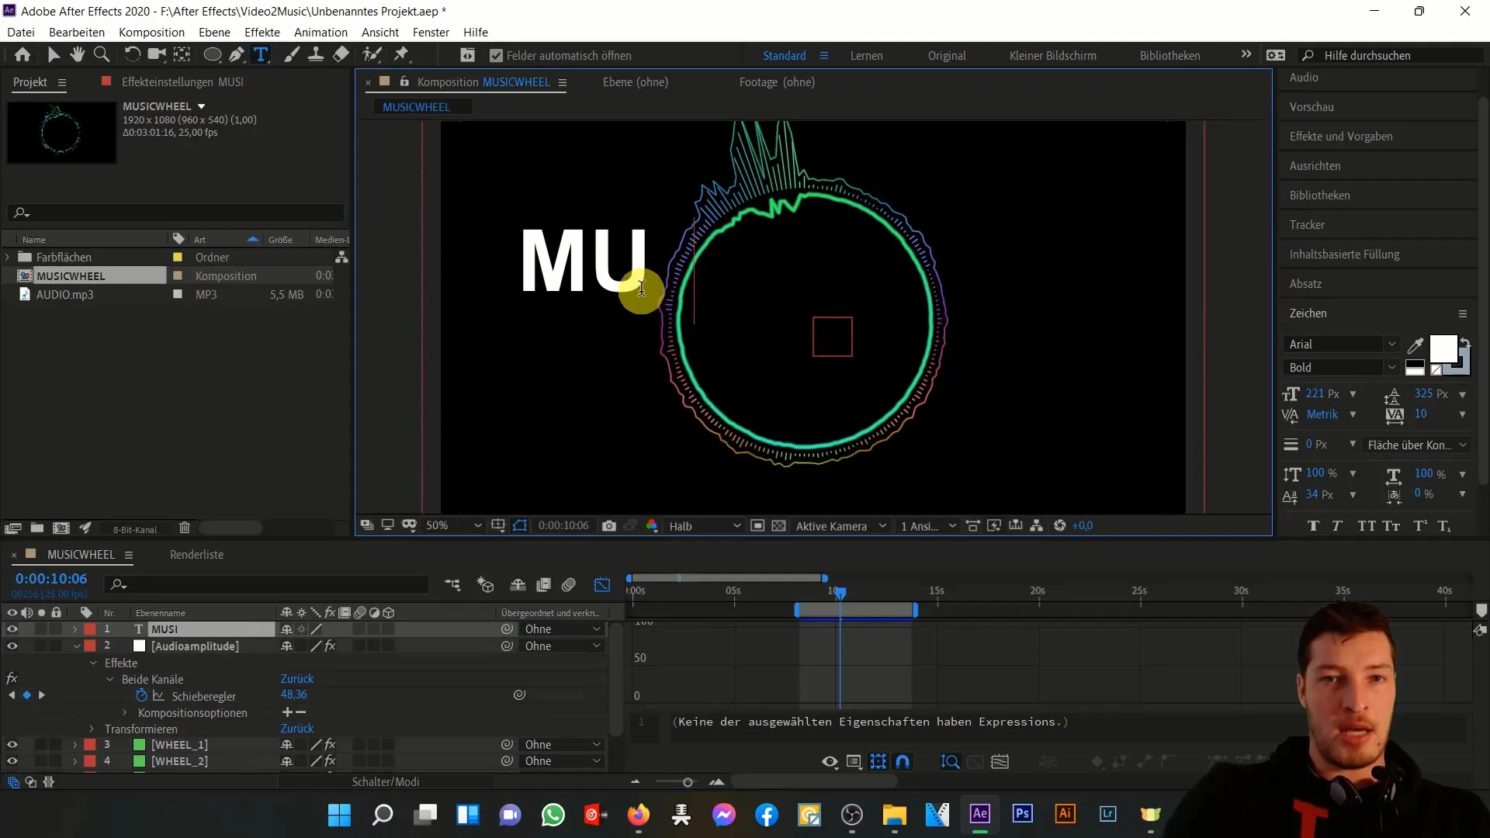Image resolution: width=1490 pixels, height=838 pixels.
Task: Select the Hand tool
Action: pos(77,55)
